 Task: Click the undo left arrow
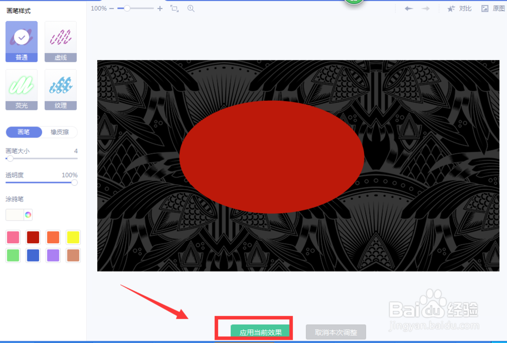pyautogui.click(x=409, y=9)
